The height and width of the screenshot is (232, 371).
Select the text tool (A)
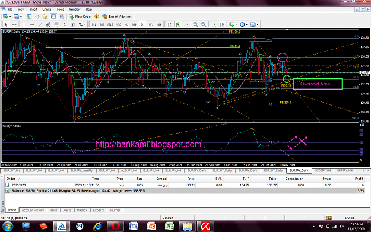pyautogui.click(x=64, y=24)
